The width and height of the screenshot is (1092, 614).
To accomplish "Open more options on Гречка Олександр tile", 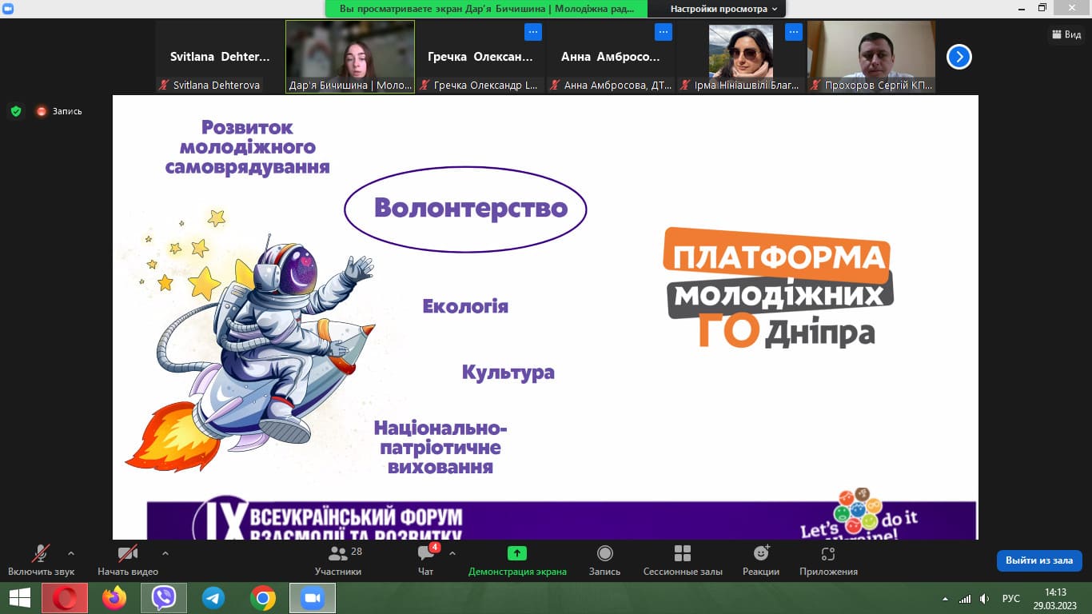I will [x=533, y=32].
